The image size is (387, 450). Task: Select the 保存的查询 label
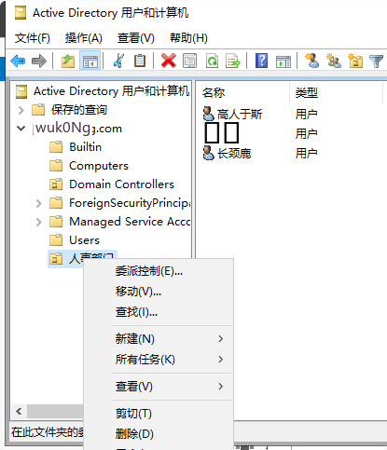79,110
